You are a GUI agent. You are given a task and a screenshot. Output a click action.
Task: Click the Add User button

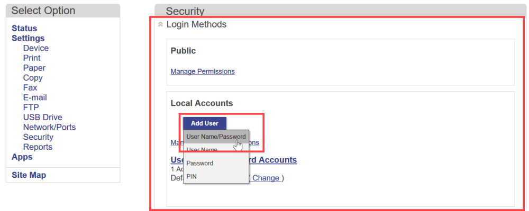[205, 123]
